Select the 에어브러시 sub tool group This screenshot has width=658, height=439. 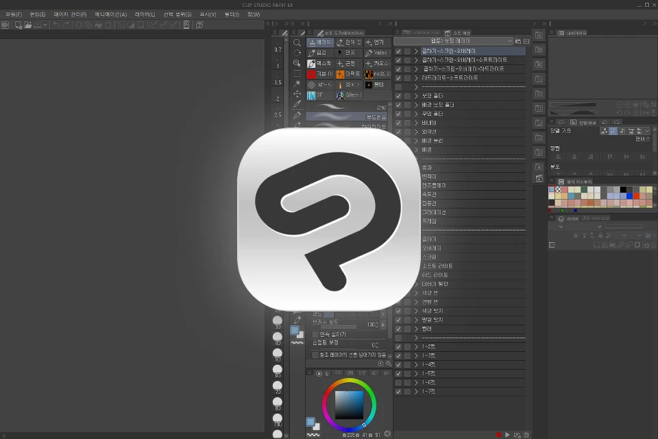pyautogui.click(x=320, y=43)
